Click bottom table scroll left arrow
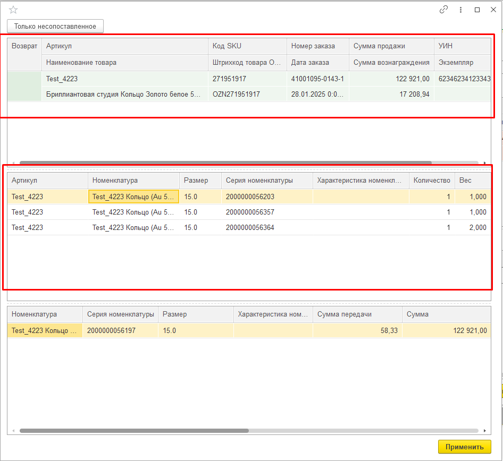This screenshot has height=461, width=503. pyautogui.click(x=13, y=431)
